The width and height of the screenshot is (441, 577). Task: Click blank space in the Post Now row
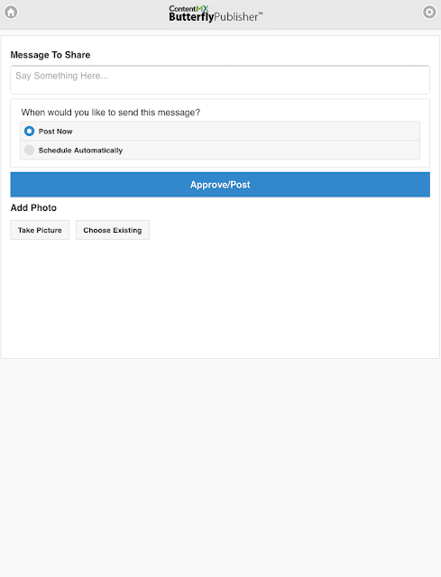pos(243,131)
